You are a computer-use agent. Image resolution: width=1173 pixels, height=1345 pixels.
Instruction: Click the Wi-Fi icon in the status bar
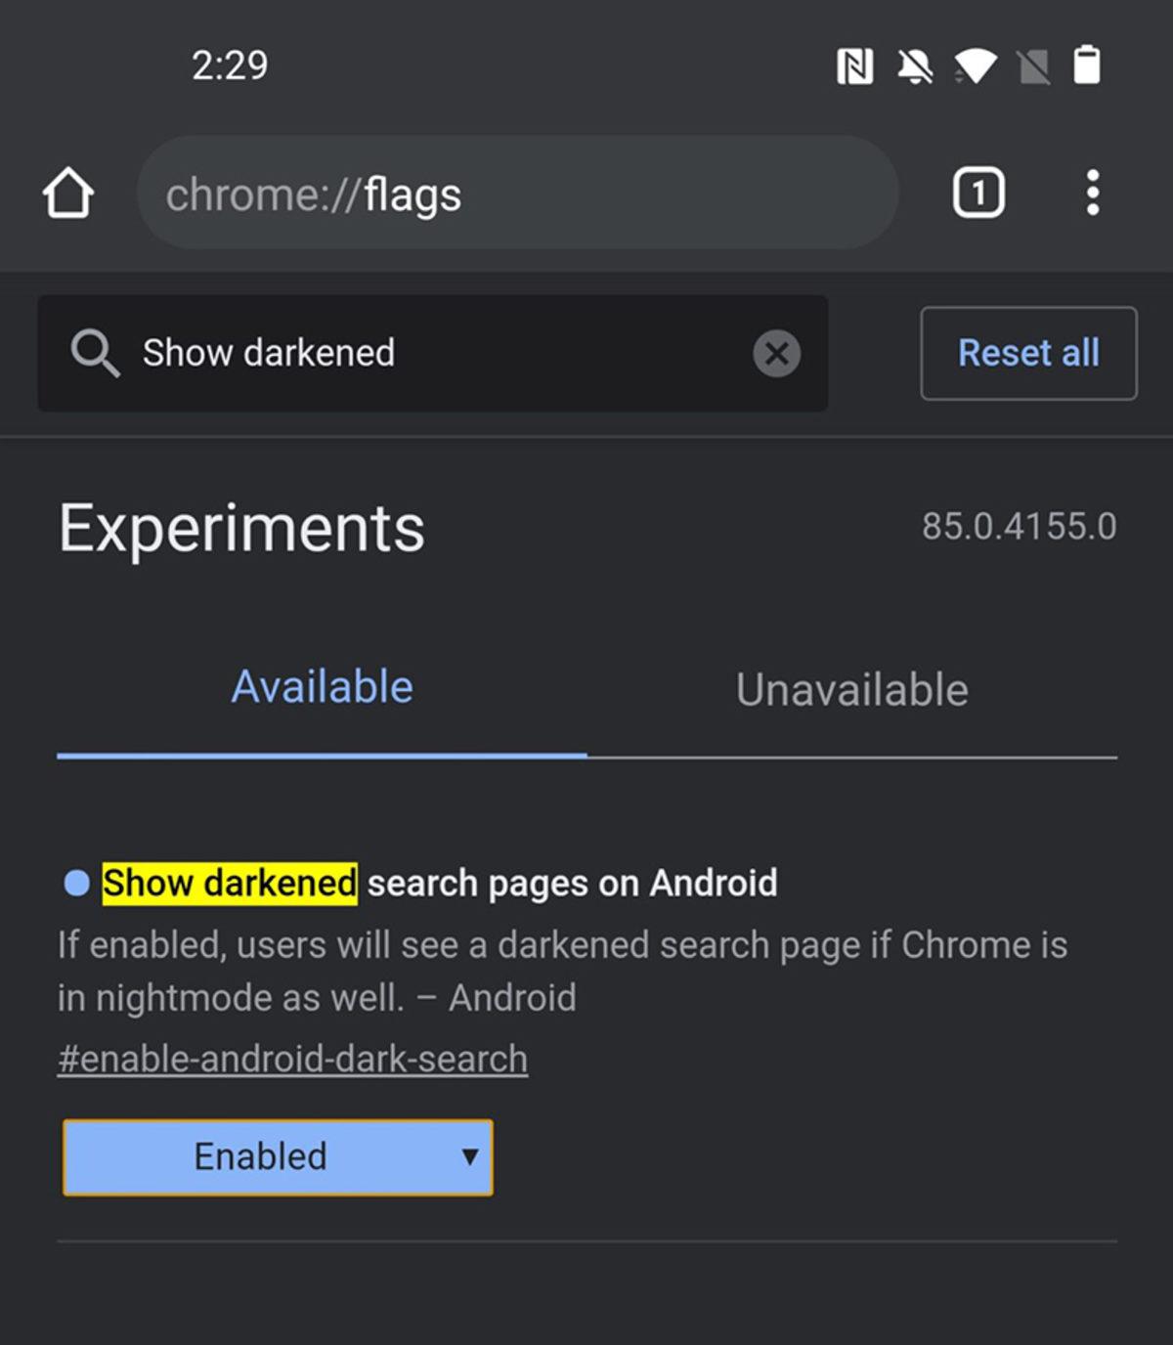tap(977, 66)
